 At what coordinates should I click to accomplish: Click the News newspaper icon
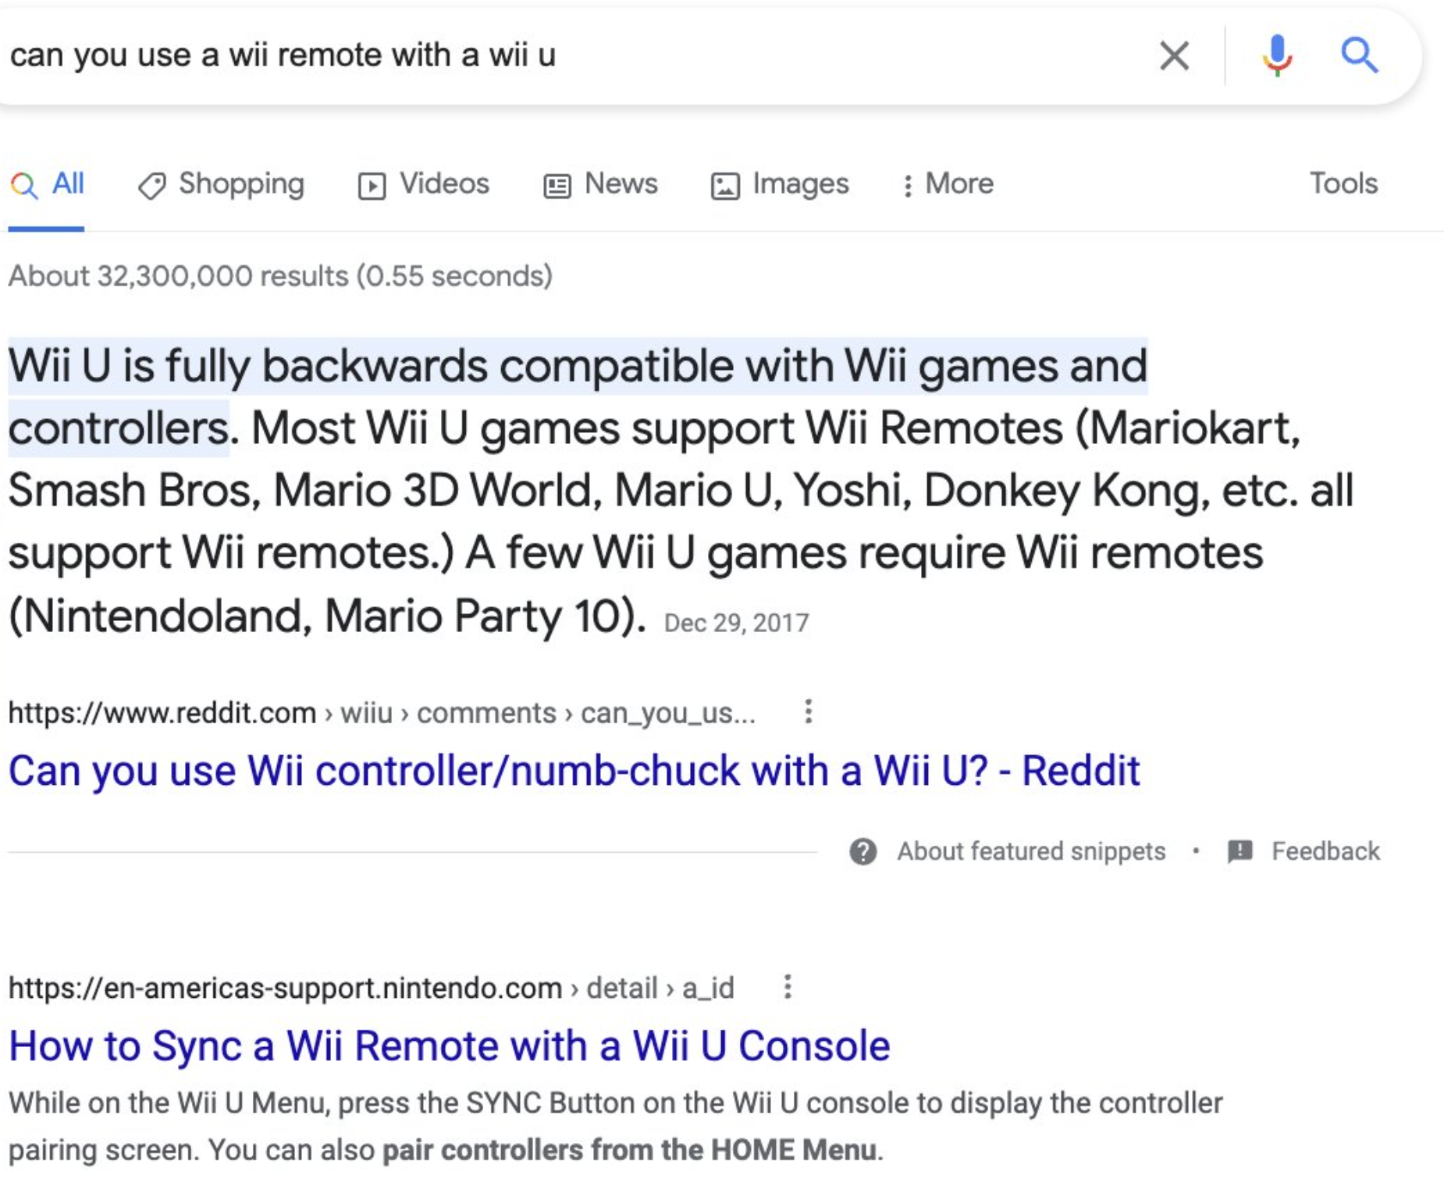[x=557, y=184]
